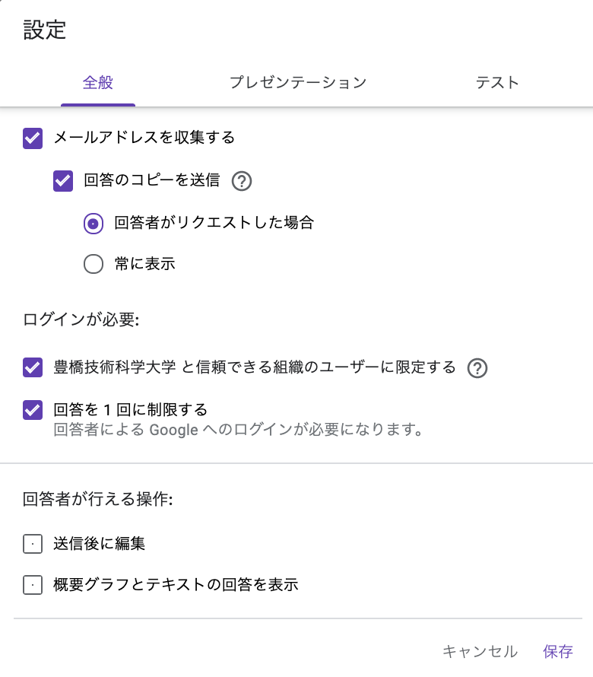Open the テスト tab
The image size is (593, 677).
[497, 83]
